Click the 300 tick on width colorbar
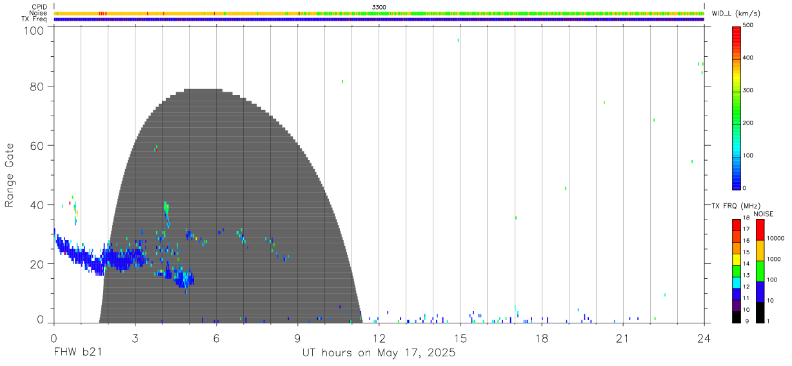Image resolution: width=792 pixels, height=366 pixels. (x=749, y=90)
